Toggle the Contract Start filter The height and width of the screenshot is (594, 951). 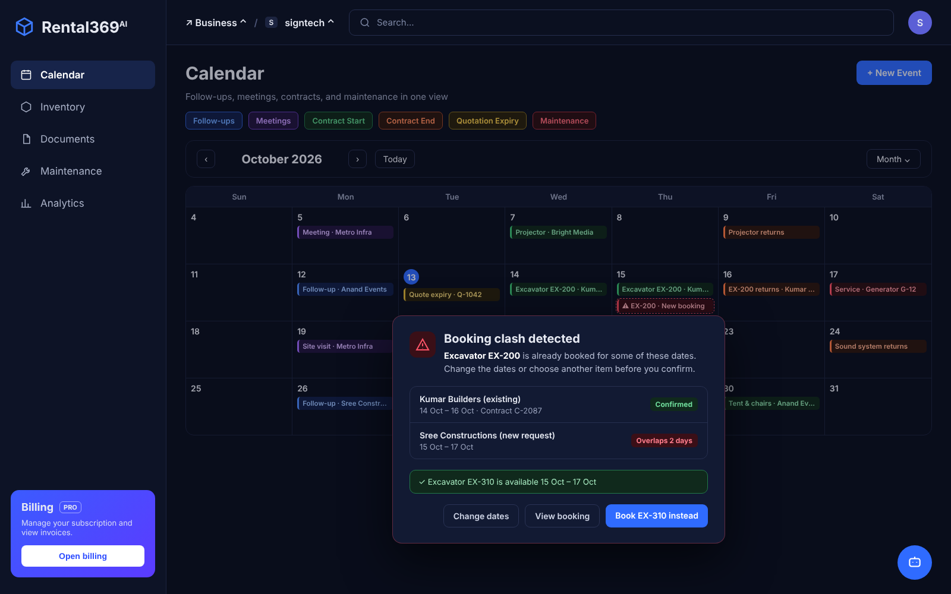click(x=339, y=121)
